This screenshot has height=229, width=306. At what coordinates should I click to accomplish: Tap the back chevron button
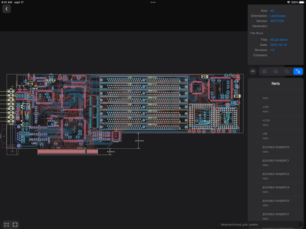7,9
